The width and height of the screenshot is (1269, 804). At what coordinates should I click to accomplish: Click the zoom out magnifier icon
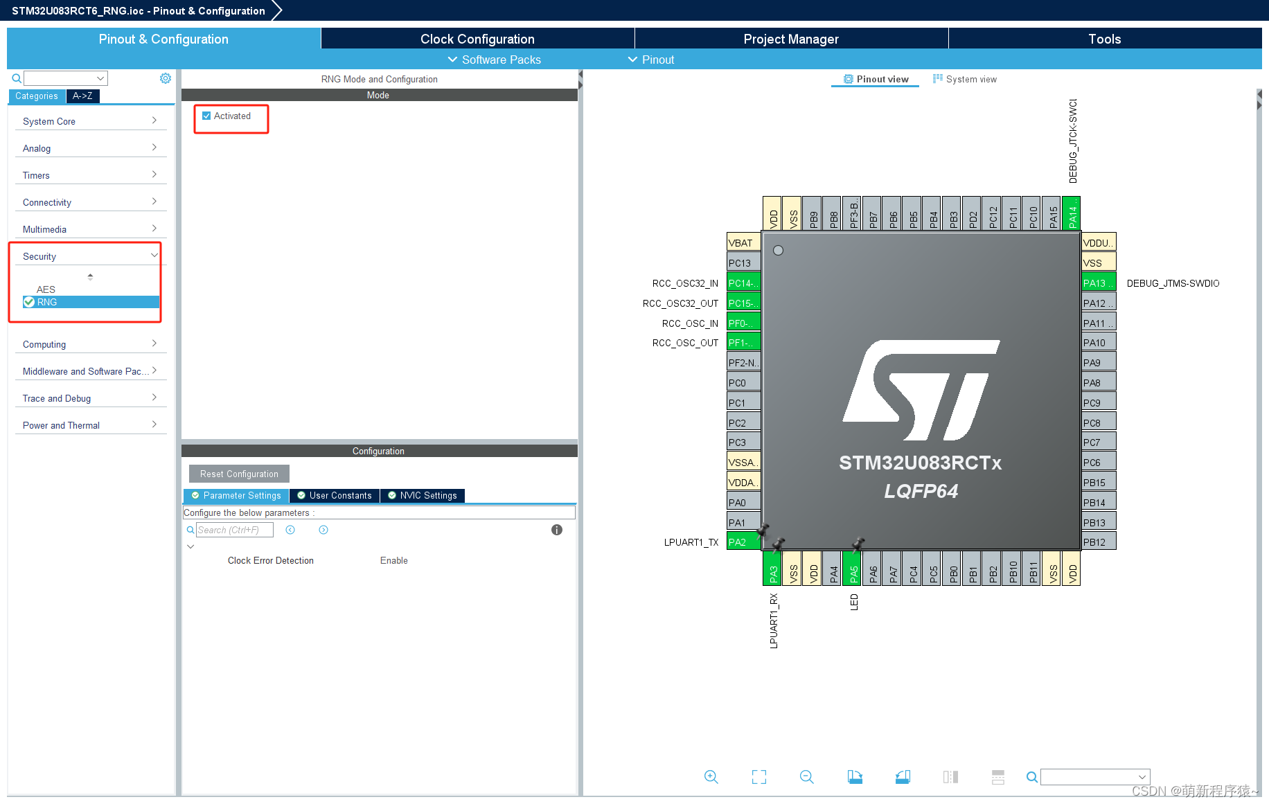807,777
